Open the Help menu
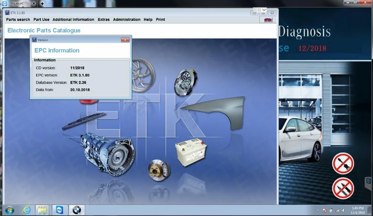 point(148,19)
